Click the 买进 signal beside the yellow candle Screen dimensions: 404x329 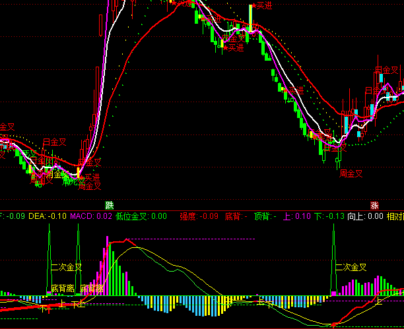[x=264, y=6]
